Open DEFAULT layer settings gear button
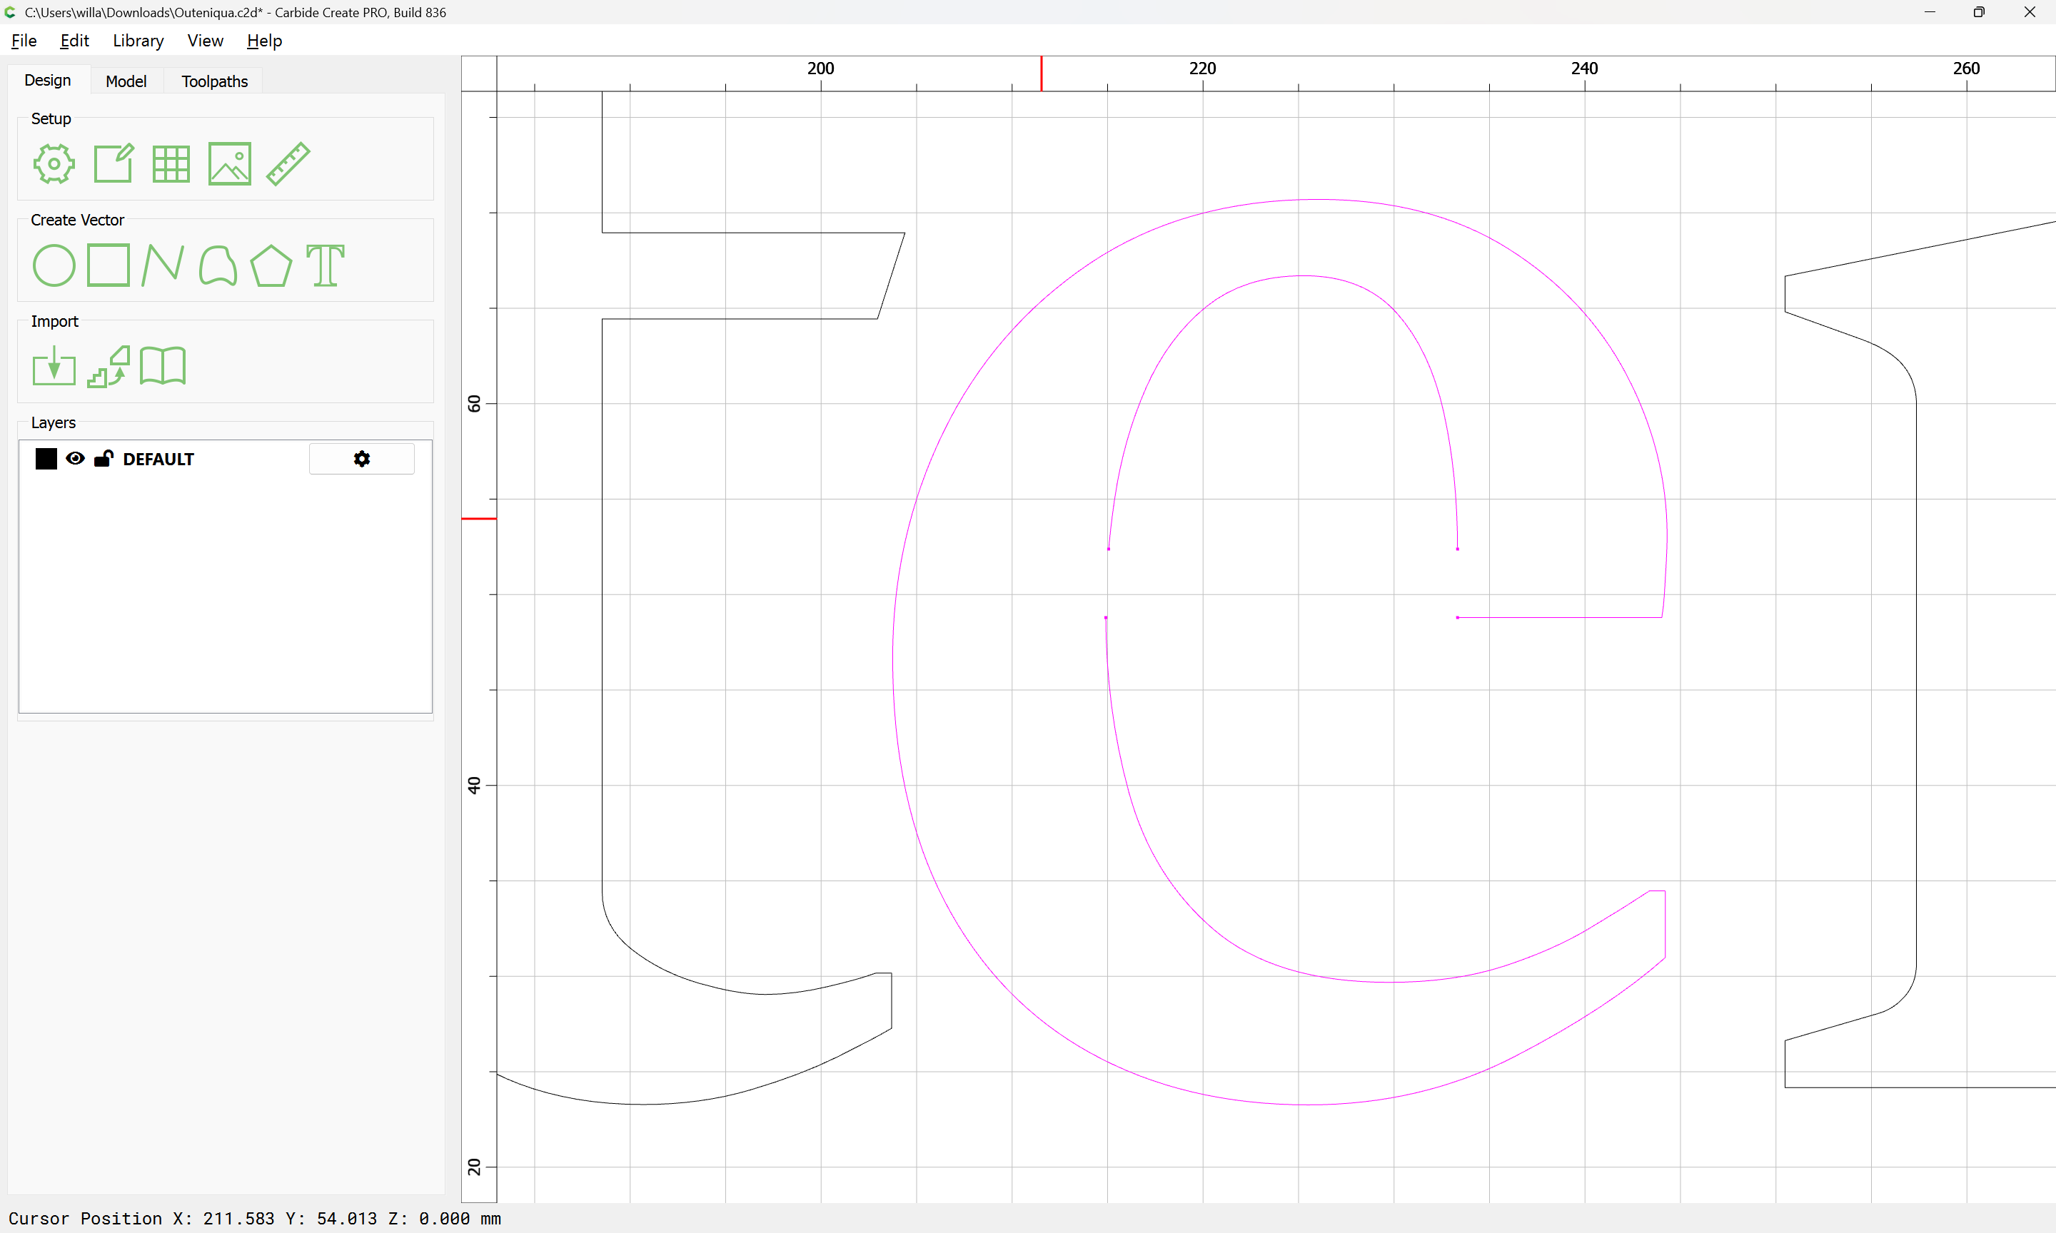This screenshot has height=1233, width=2056. point(361,459)
